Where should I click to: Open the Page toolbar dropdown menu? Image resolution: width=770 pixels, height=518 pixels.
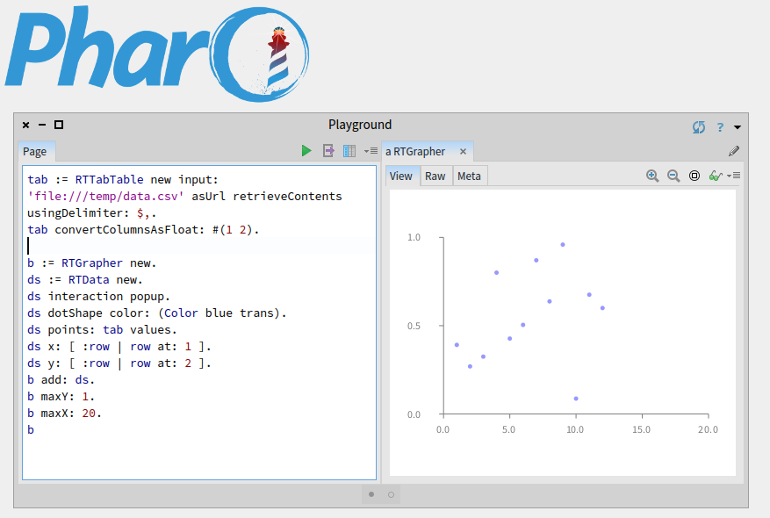371,151
